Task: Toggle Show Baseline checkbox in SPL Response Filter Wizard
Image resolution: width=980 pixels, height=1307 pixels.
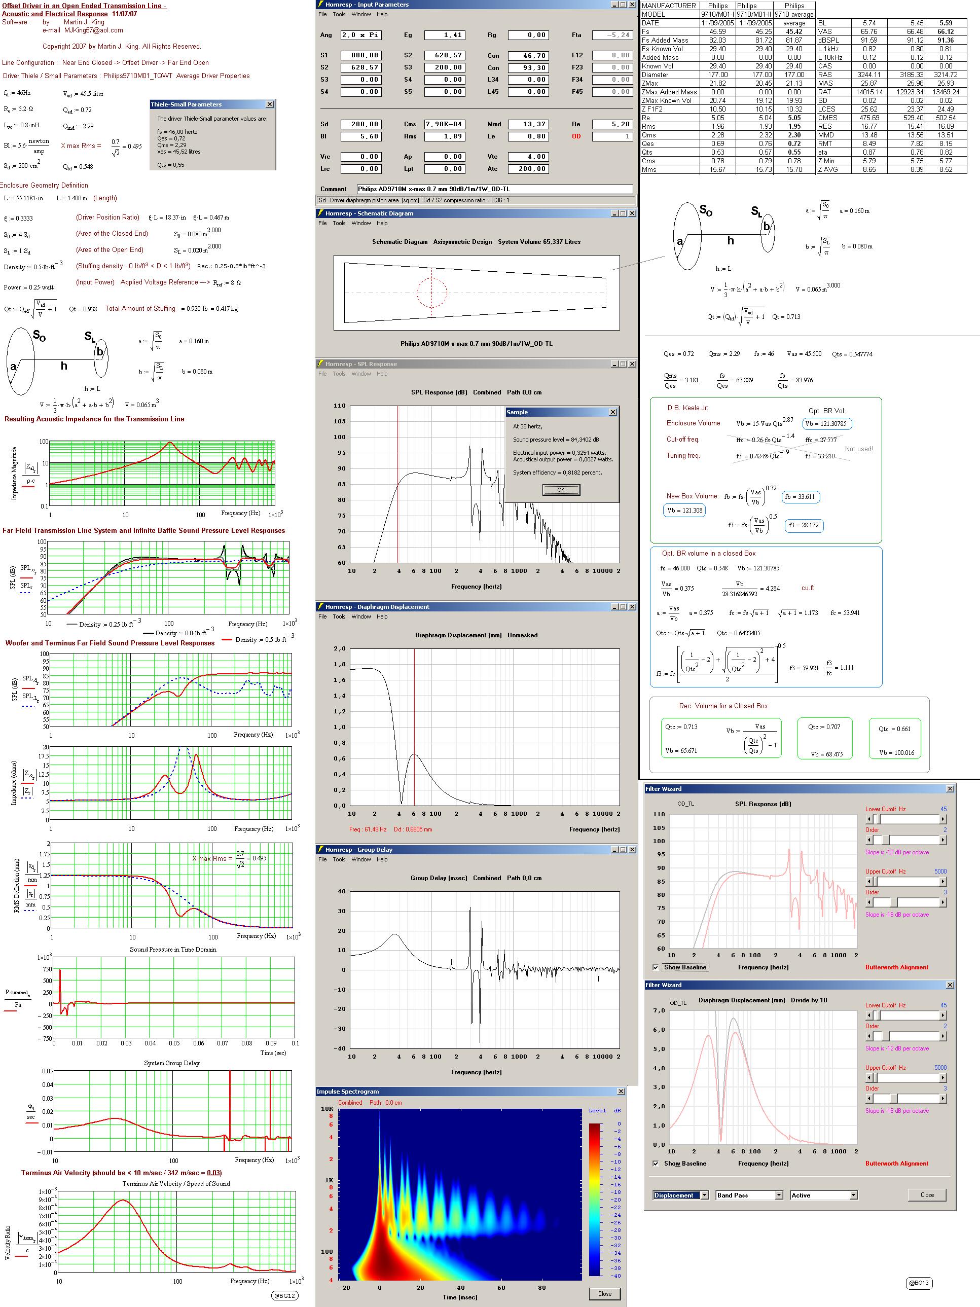Action: tap(656, 967)
